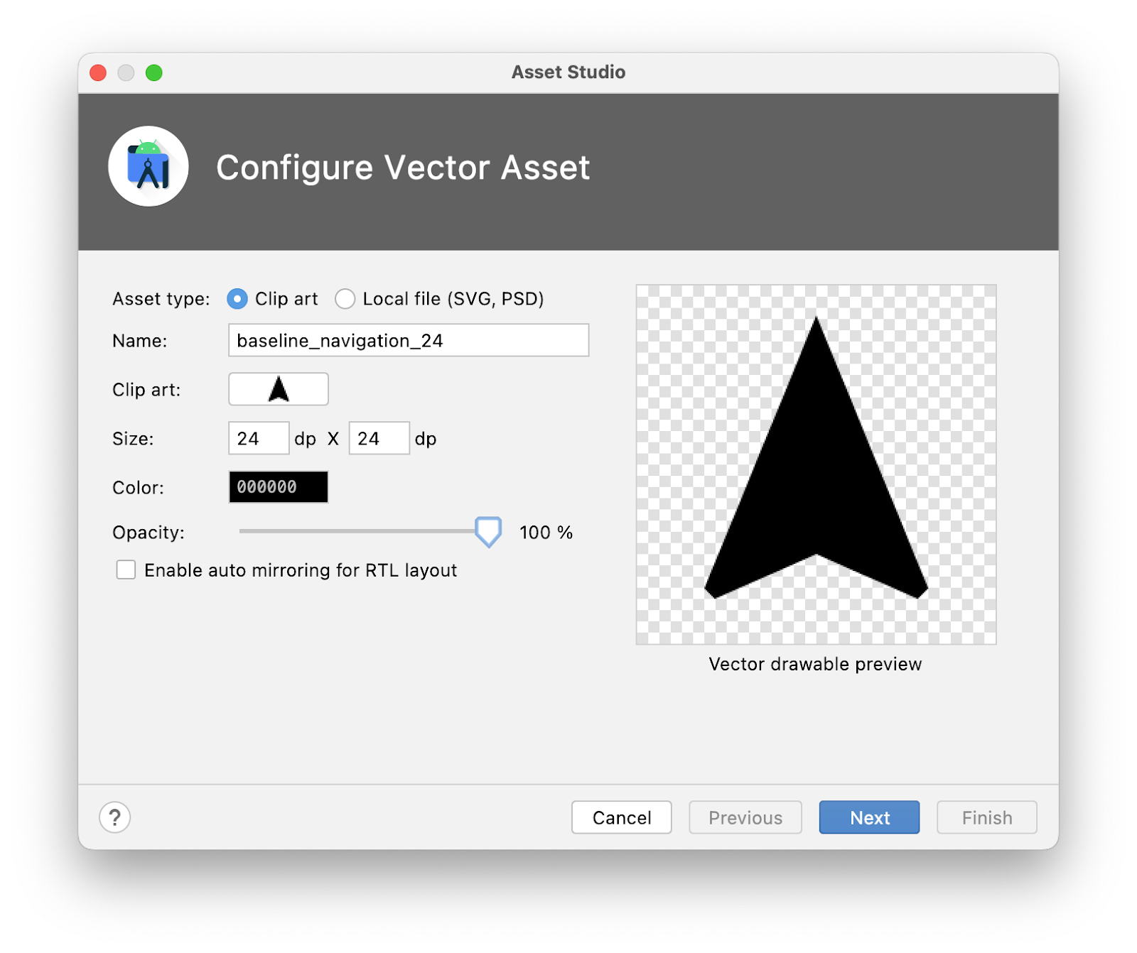Click the vector drawable preview image
The height and width of the screenshot is (953, 1137).
(x=816, y=462)
